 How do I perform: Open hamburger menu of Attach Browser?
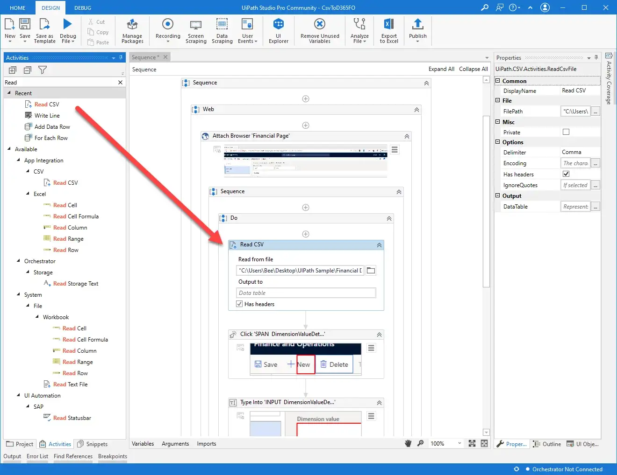pyautogui.click(x=395, y=150)
